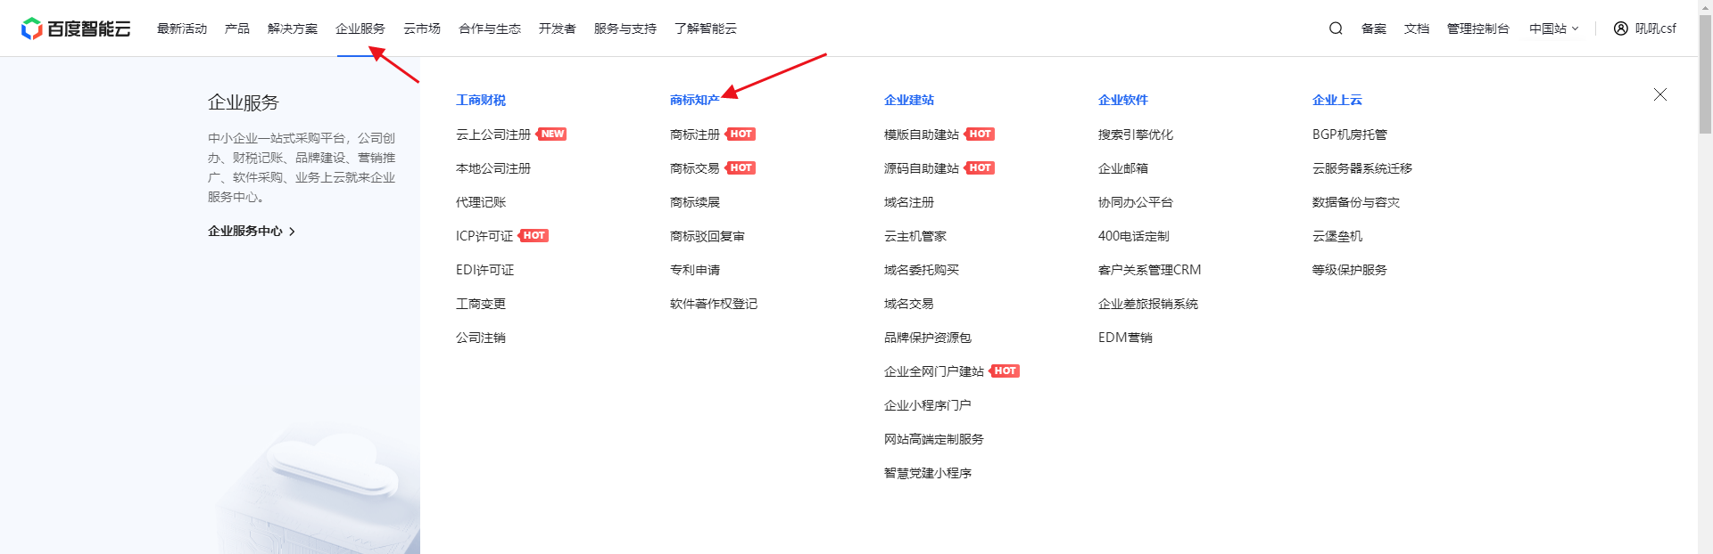Open 域名交易 service
Image resolution: width=1713 pixels, height=554 pixels.
(909, 304)
